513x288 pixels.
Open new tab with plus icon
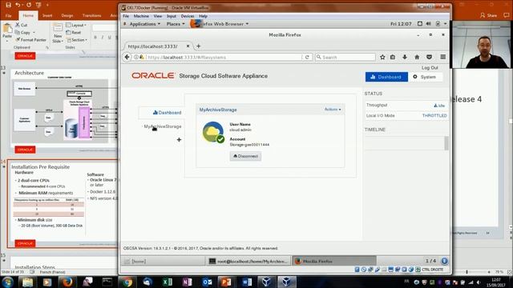coord(198,46)
